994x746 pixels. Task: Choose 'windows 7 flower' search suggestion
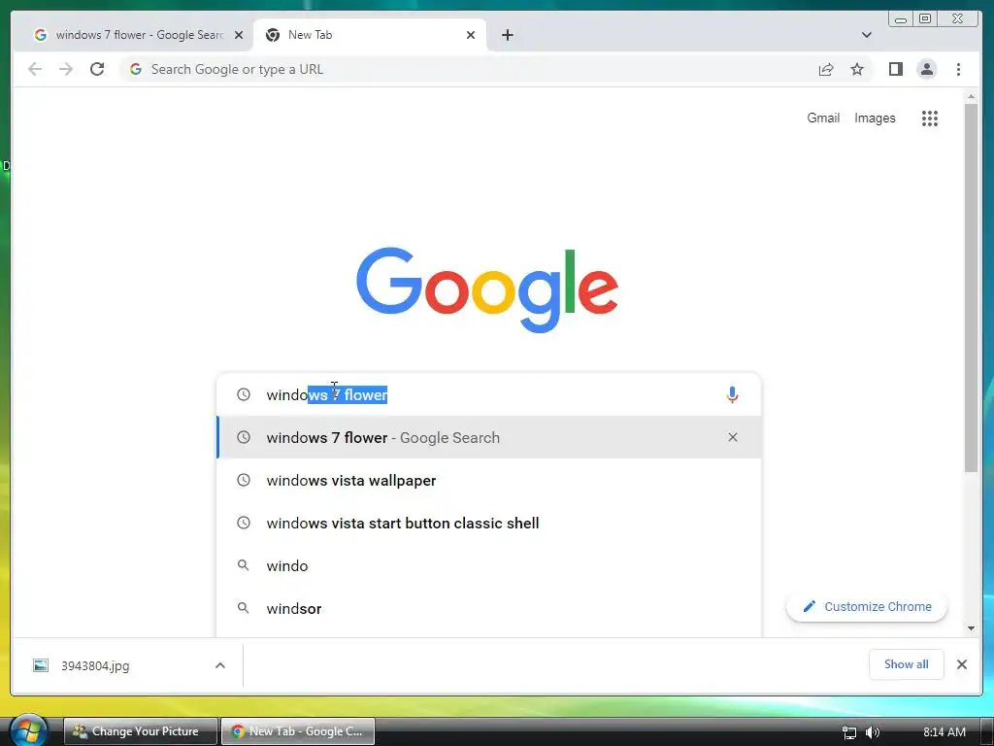click(x=488, y=437)
